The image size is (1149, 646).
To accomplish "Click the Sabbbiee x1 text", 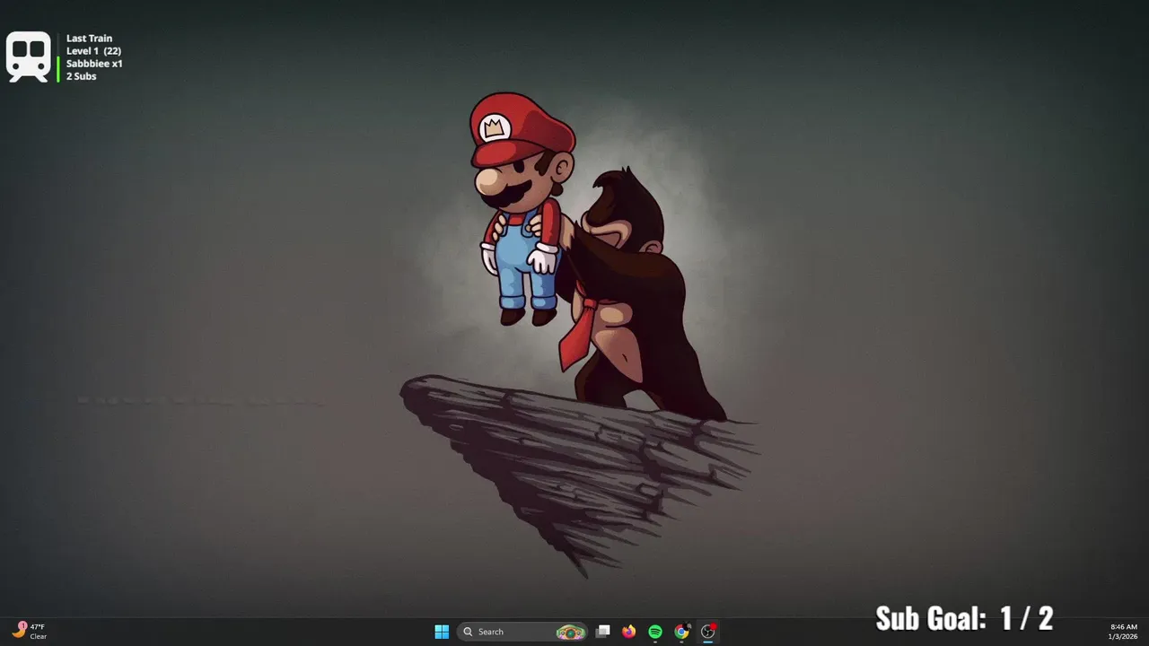I will (94, 64).
